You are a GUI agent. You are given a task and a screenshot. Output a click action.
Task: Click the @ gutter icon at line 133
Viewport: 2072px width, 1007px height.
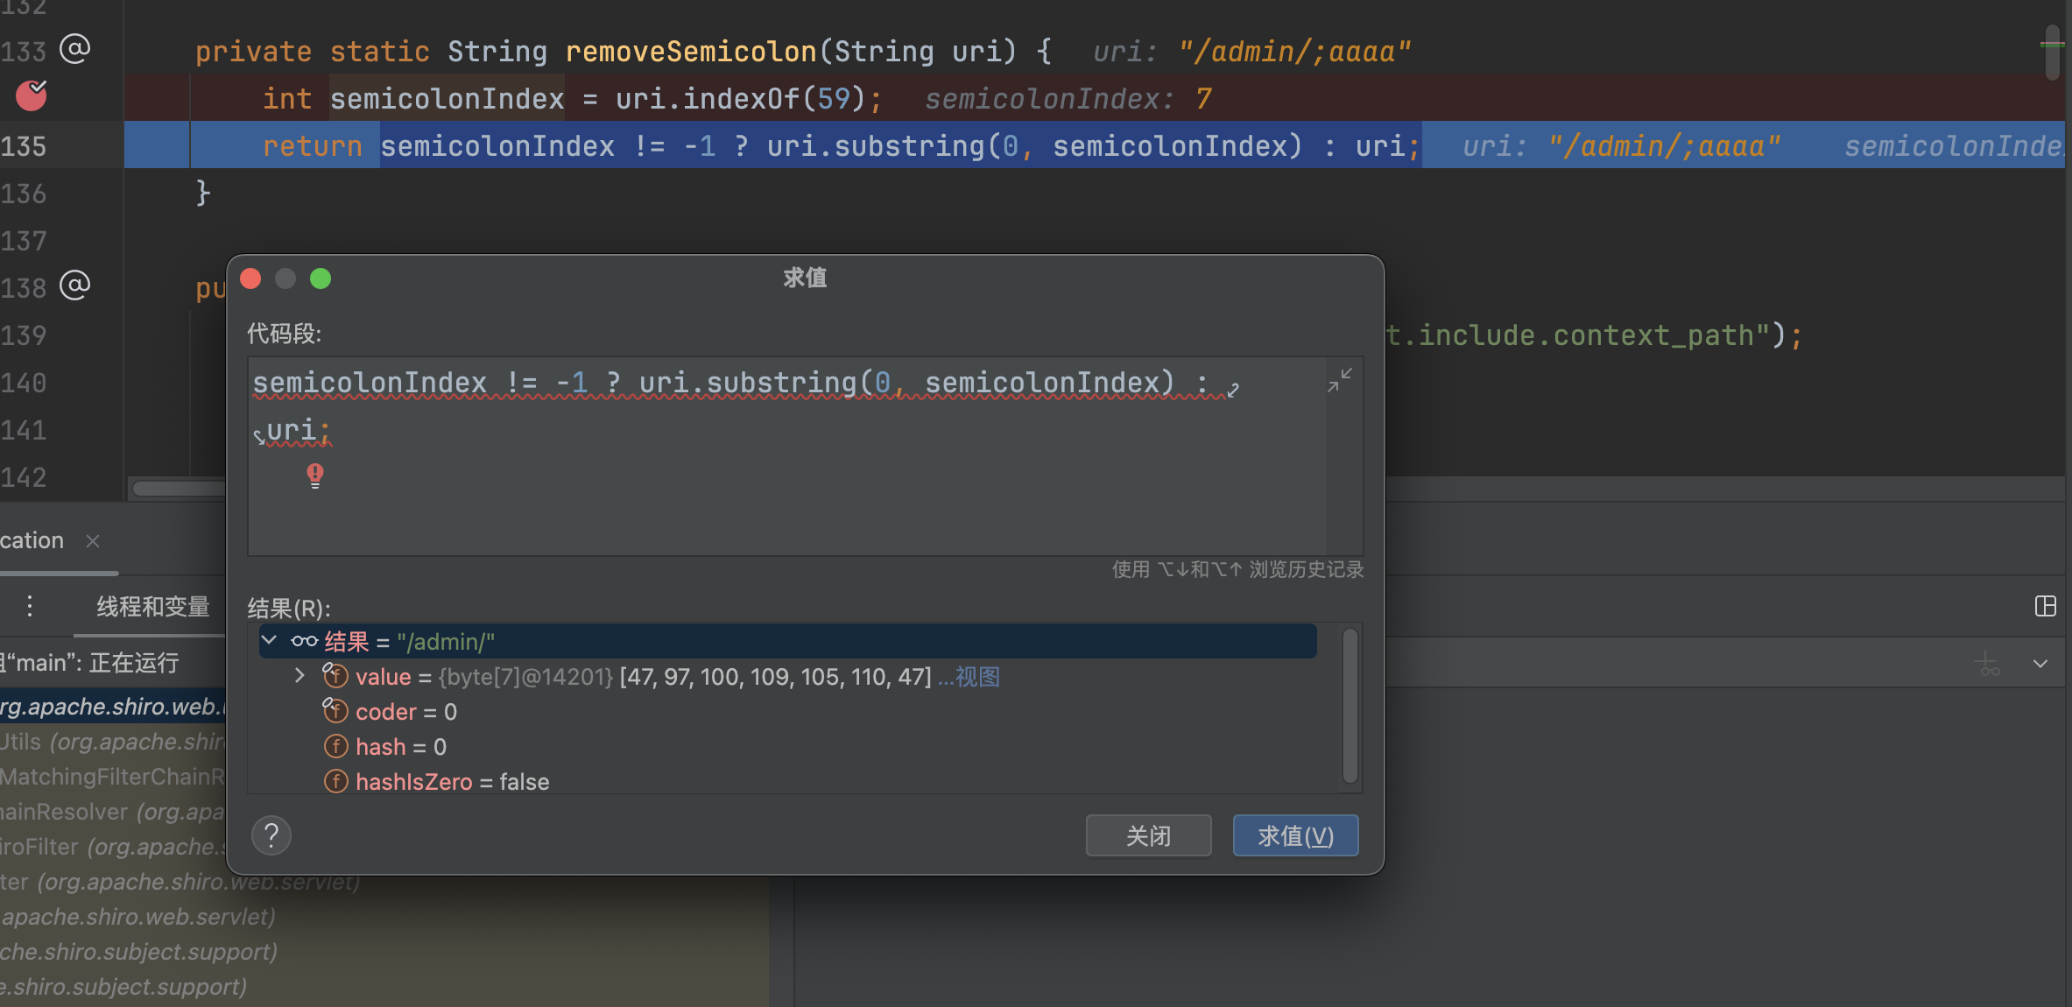(x=74, y=49)
